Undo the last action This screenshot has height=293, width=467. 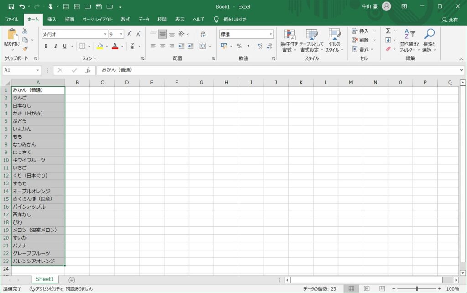22,6
